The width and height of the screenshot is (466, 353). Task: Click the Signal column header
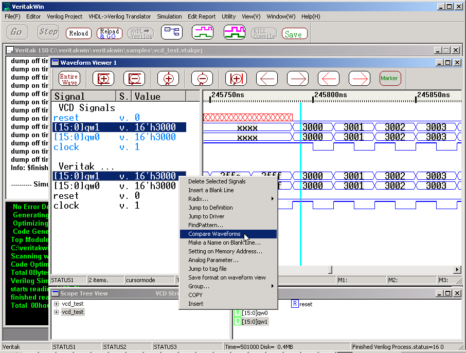[x=84, y=97]
